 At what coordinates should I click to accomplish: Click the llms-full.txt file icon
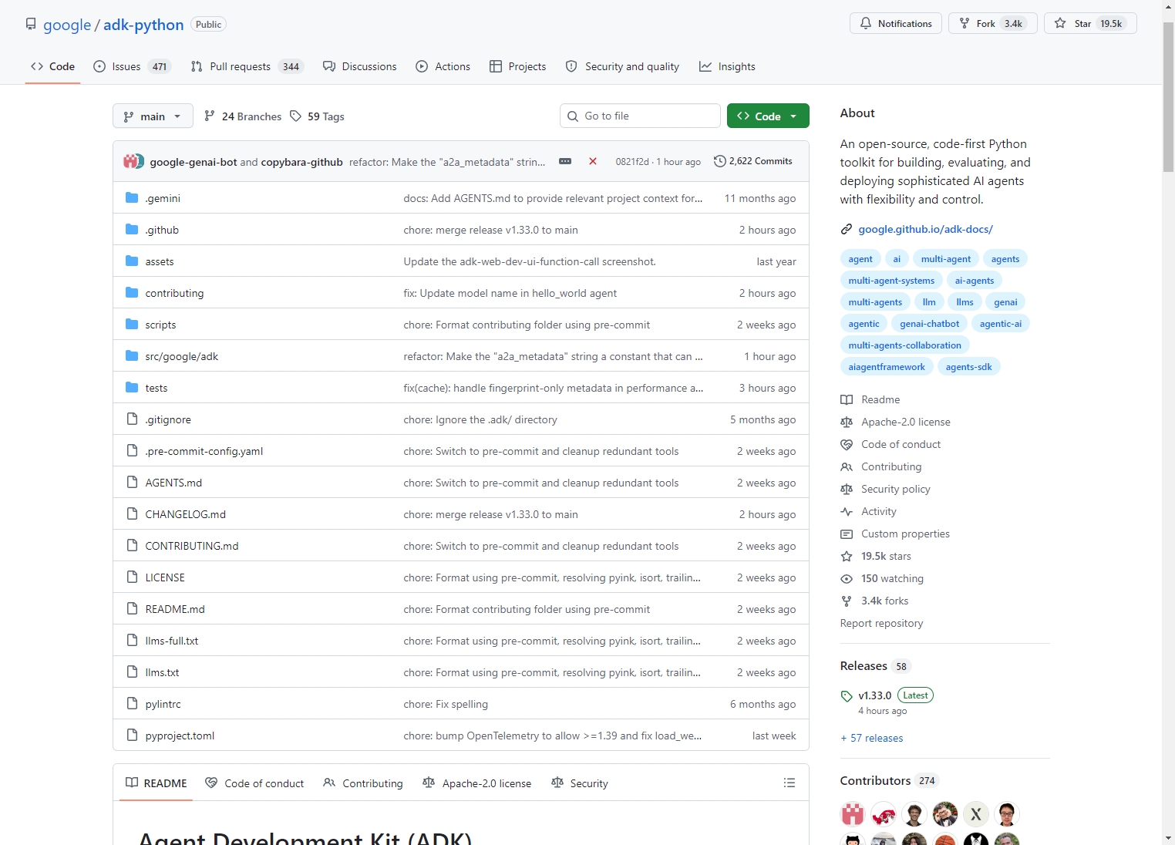[x=132, y=641]
